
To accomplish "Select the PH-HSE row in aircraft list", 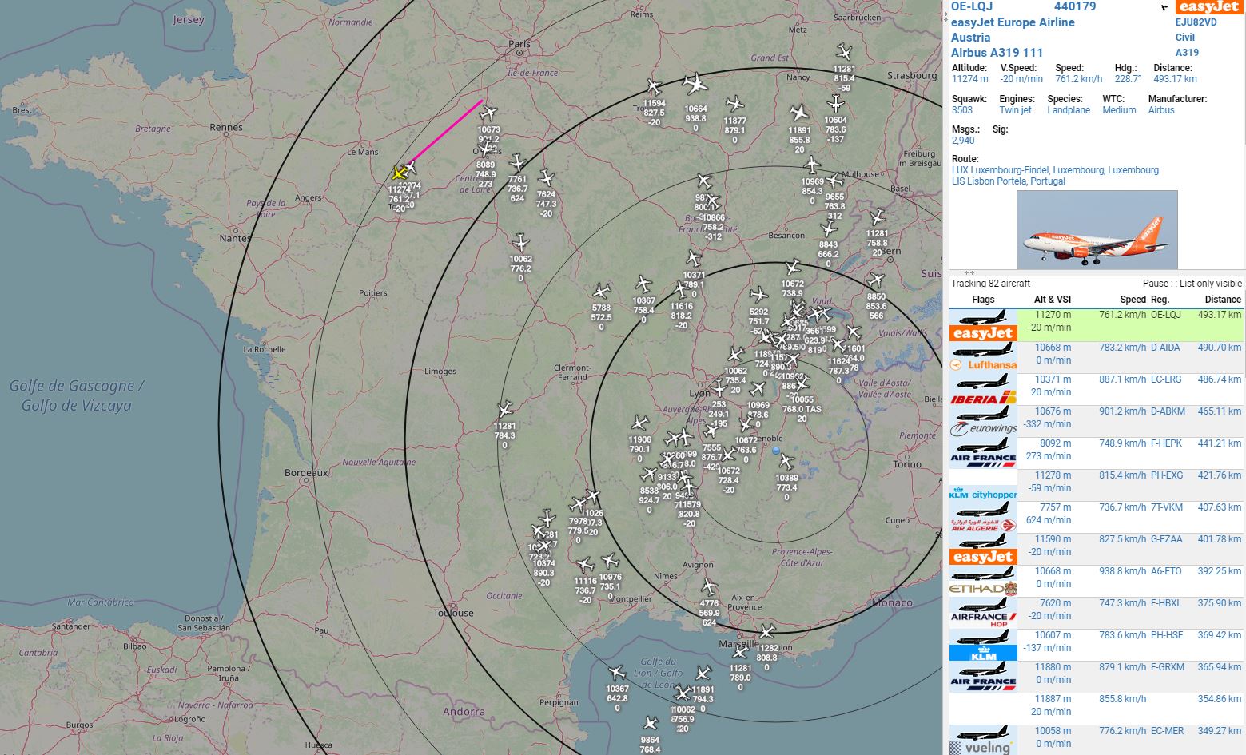I will pyautogui.click(x=1096, y=645).
